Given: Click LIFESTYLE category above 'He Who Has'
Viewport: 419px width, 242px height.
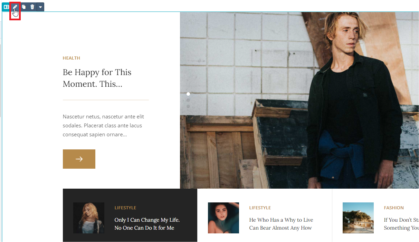Looking at the screenshot, I should pos(260,208).
